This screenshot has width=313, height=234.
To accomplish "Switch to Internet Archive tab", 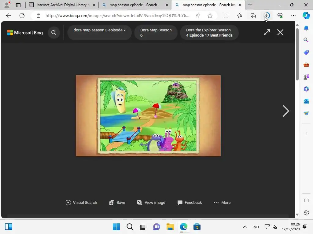I will click(62, 5).
